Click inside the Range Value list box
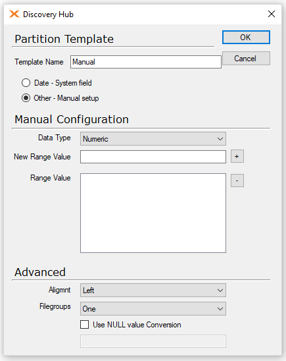This screenshot has width=286, height=361. pyautogui.click(x=153, y=213)
